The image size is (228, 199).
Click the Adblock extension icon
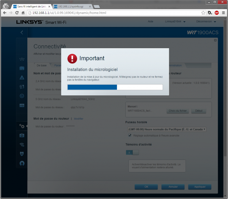click(217, 13)
